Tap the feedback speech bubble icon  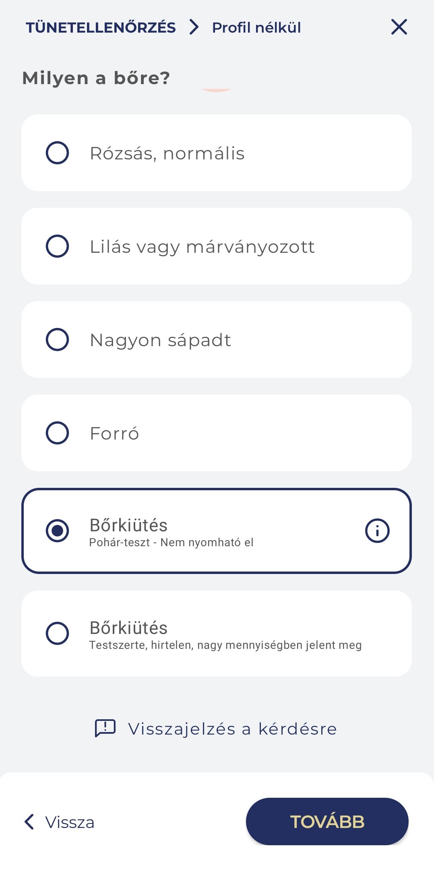(105, 728)
